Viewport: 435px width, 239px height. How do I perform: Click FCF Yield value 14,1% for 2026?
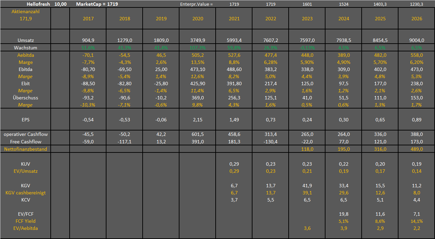(417, 221)
